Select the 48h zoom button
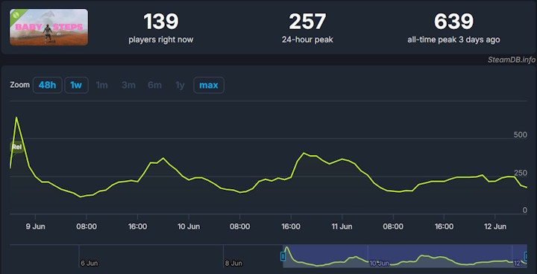This screenshot has height=274, width=537. click(47, 85)
